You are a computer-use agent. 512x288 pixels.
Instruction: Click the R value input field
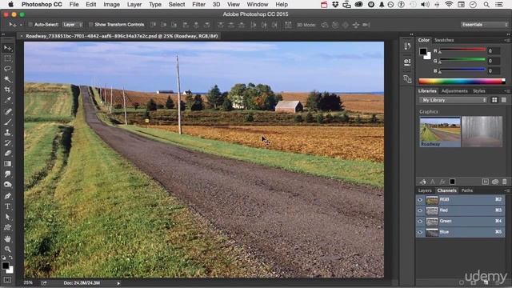[x=494, y=50]
